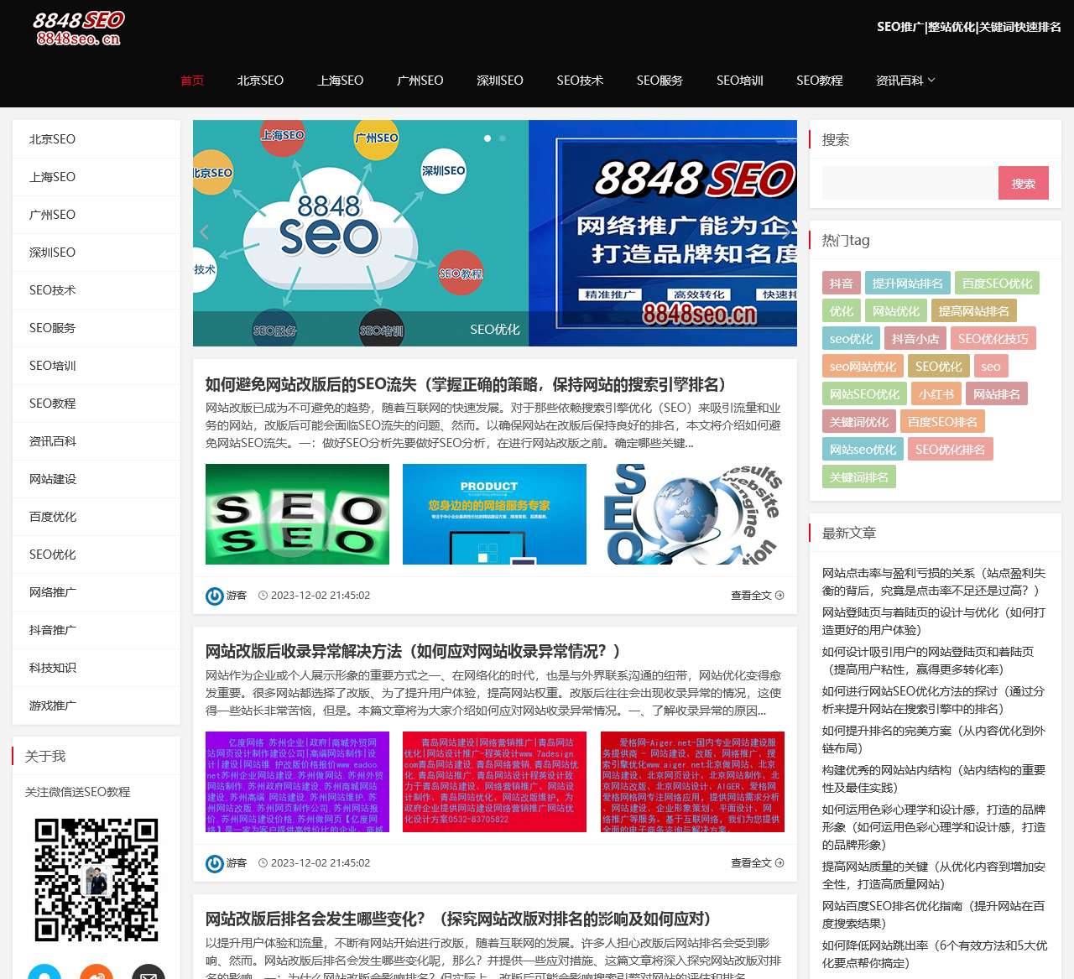Open latest article 构建优秀的网站站内结构
Screen dimensions: 1074x979
[934, 779]
